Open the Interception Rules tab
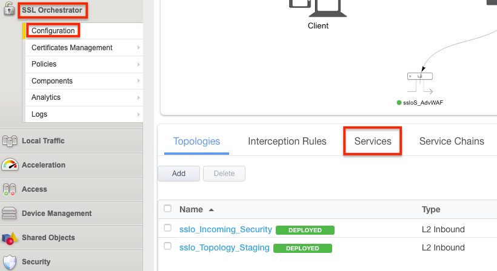This screenshot has height=271, width=497. point(287,141)
